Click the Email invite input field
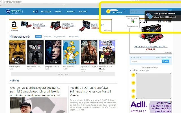The width and height of the screenshot is (181, 113). pyautogui.click(x=146, y=61)
